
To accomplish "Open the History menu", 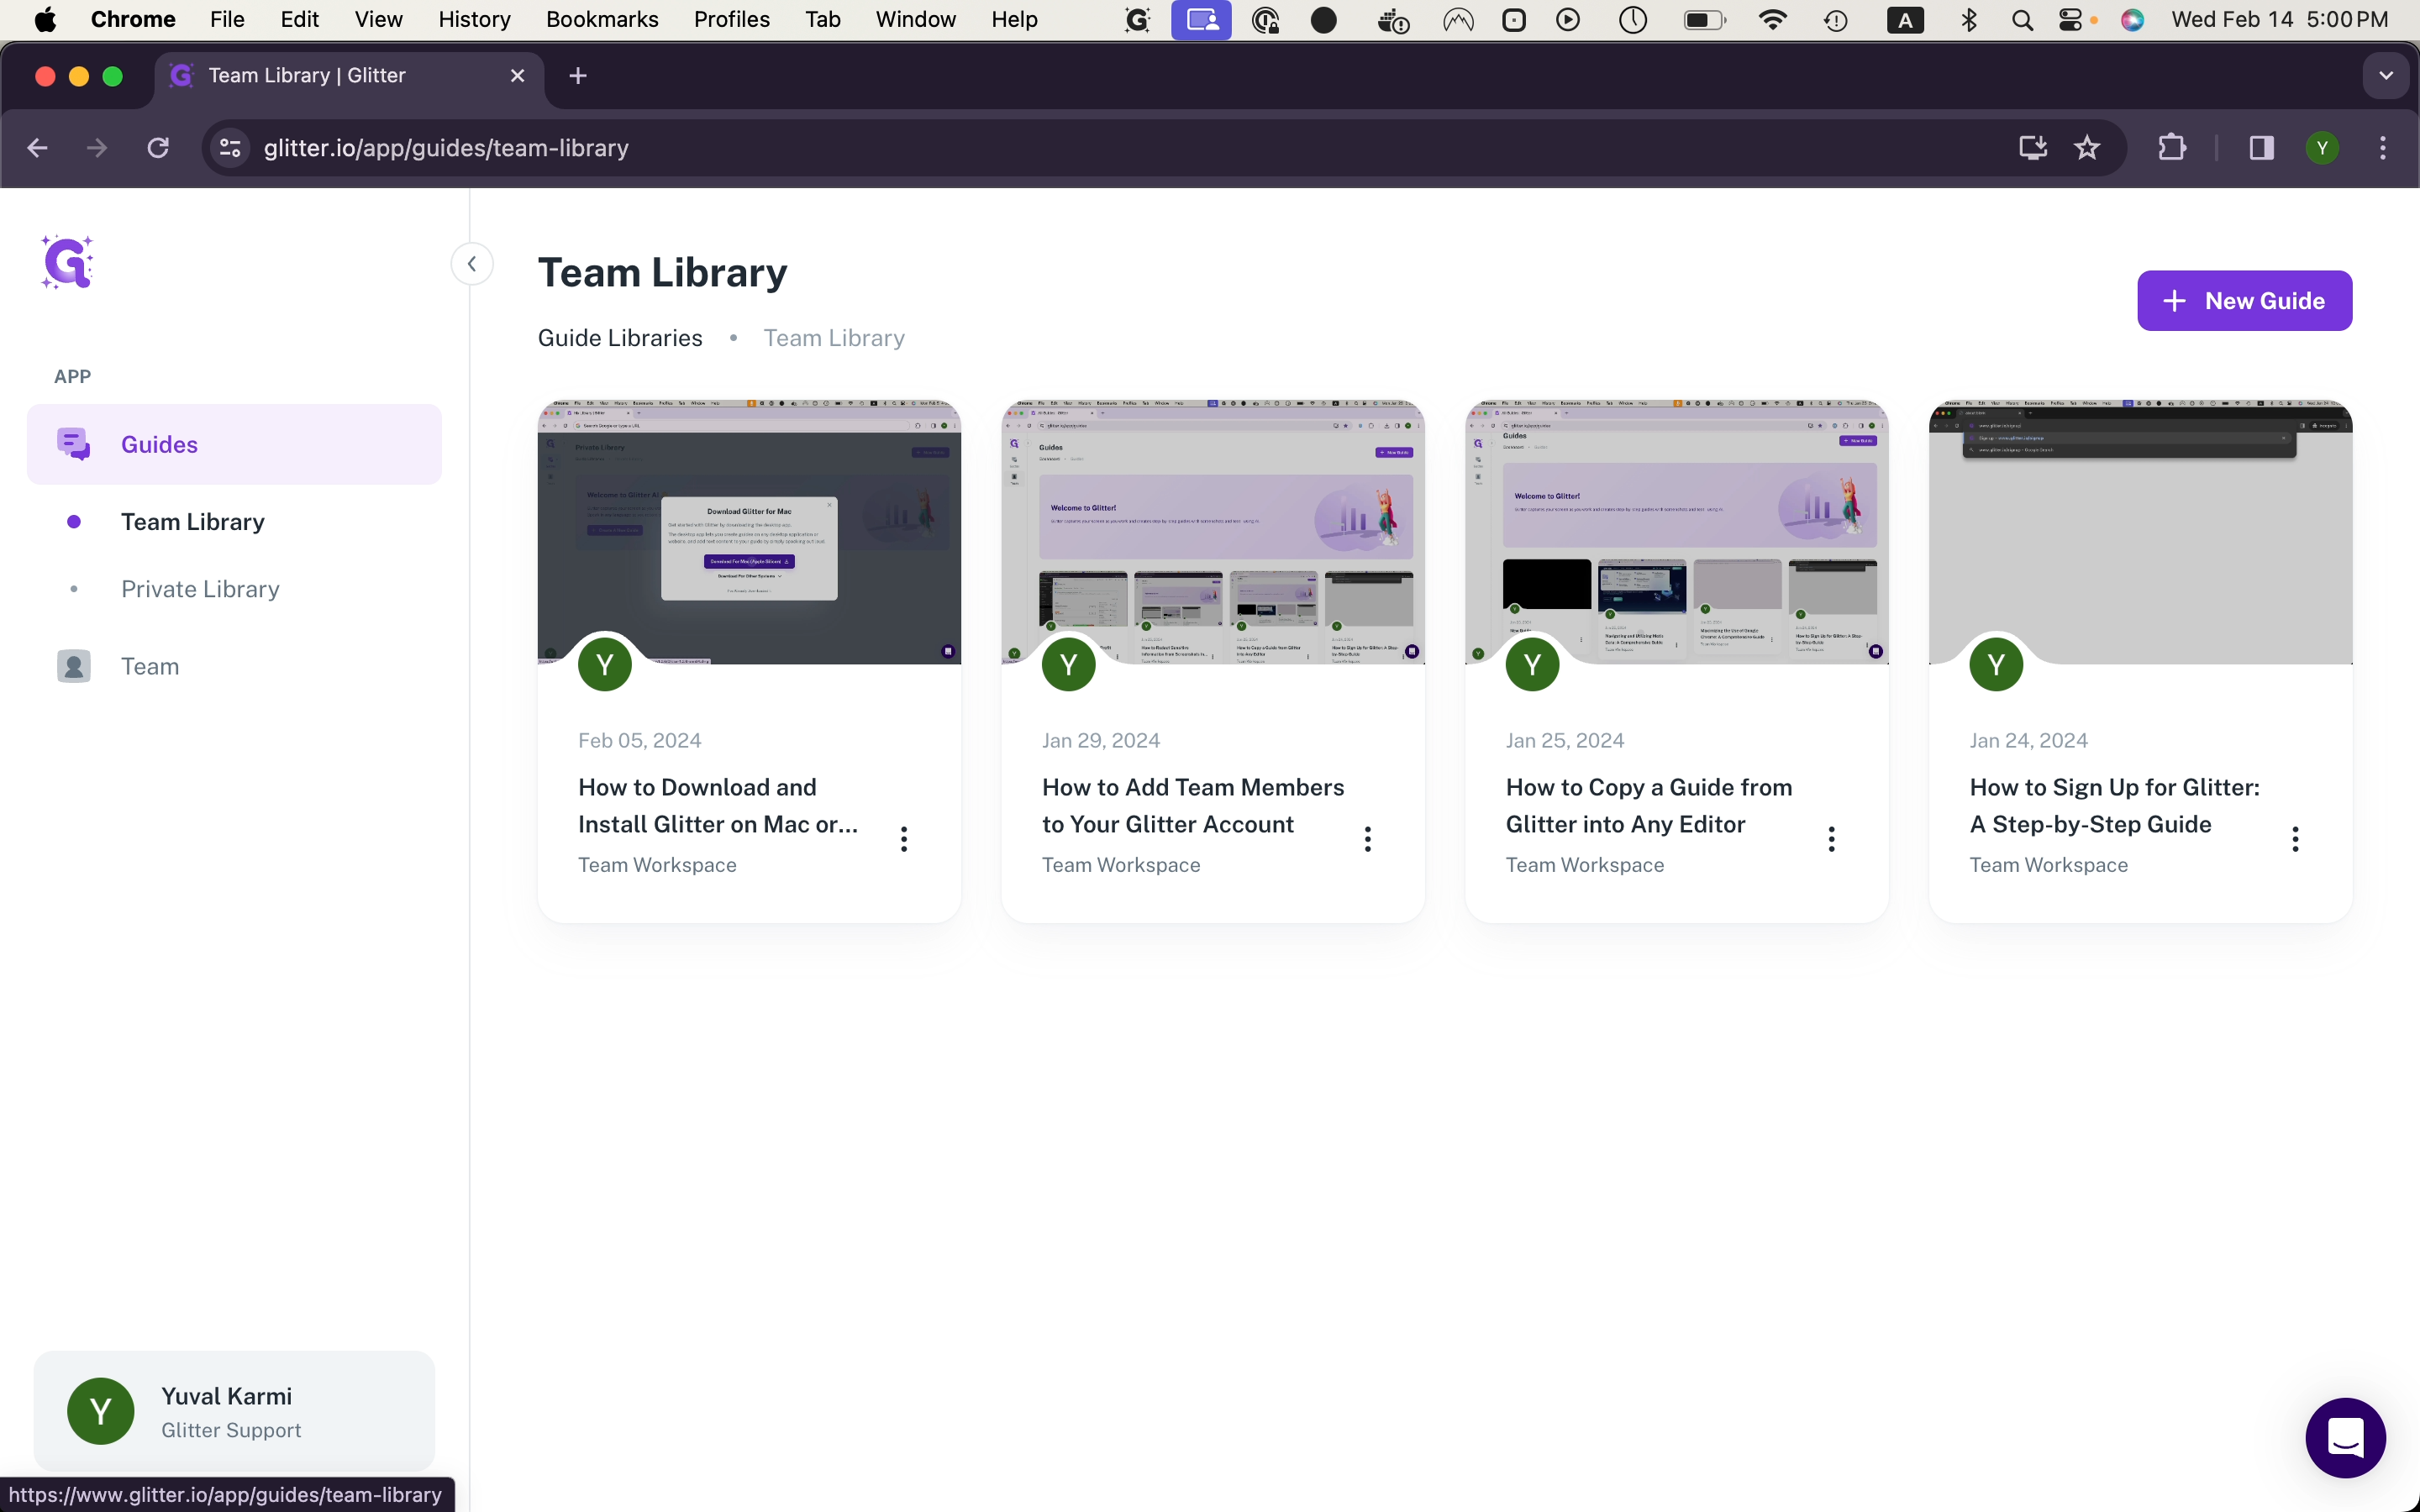I will [x=474, y=19].
